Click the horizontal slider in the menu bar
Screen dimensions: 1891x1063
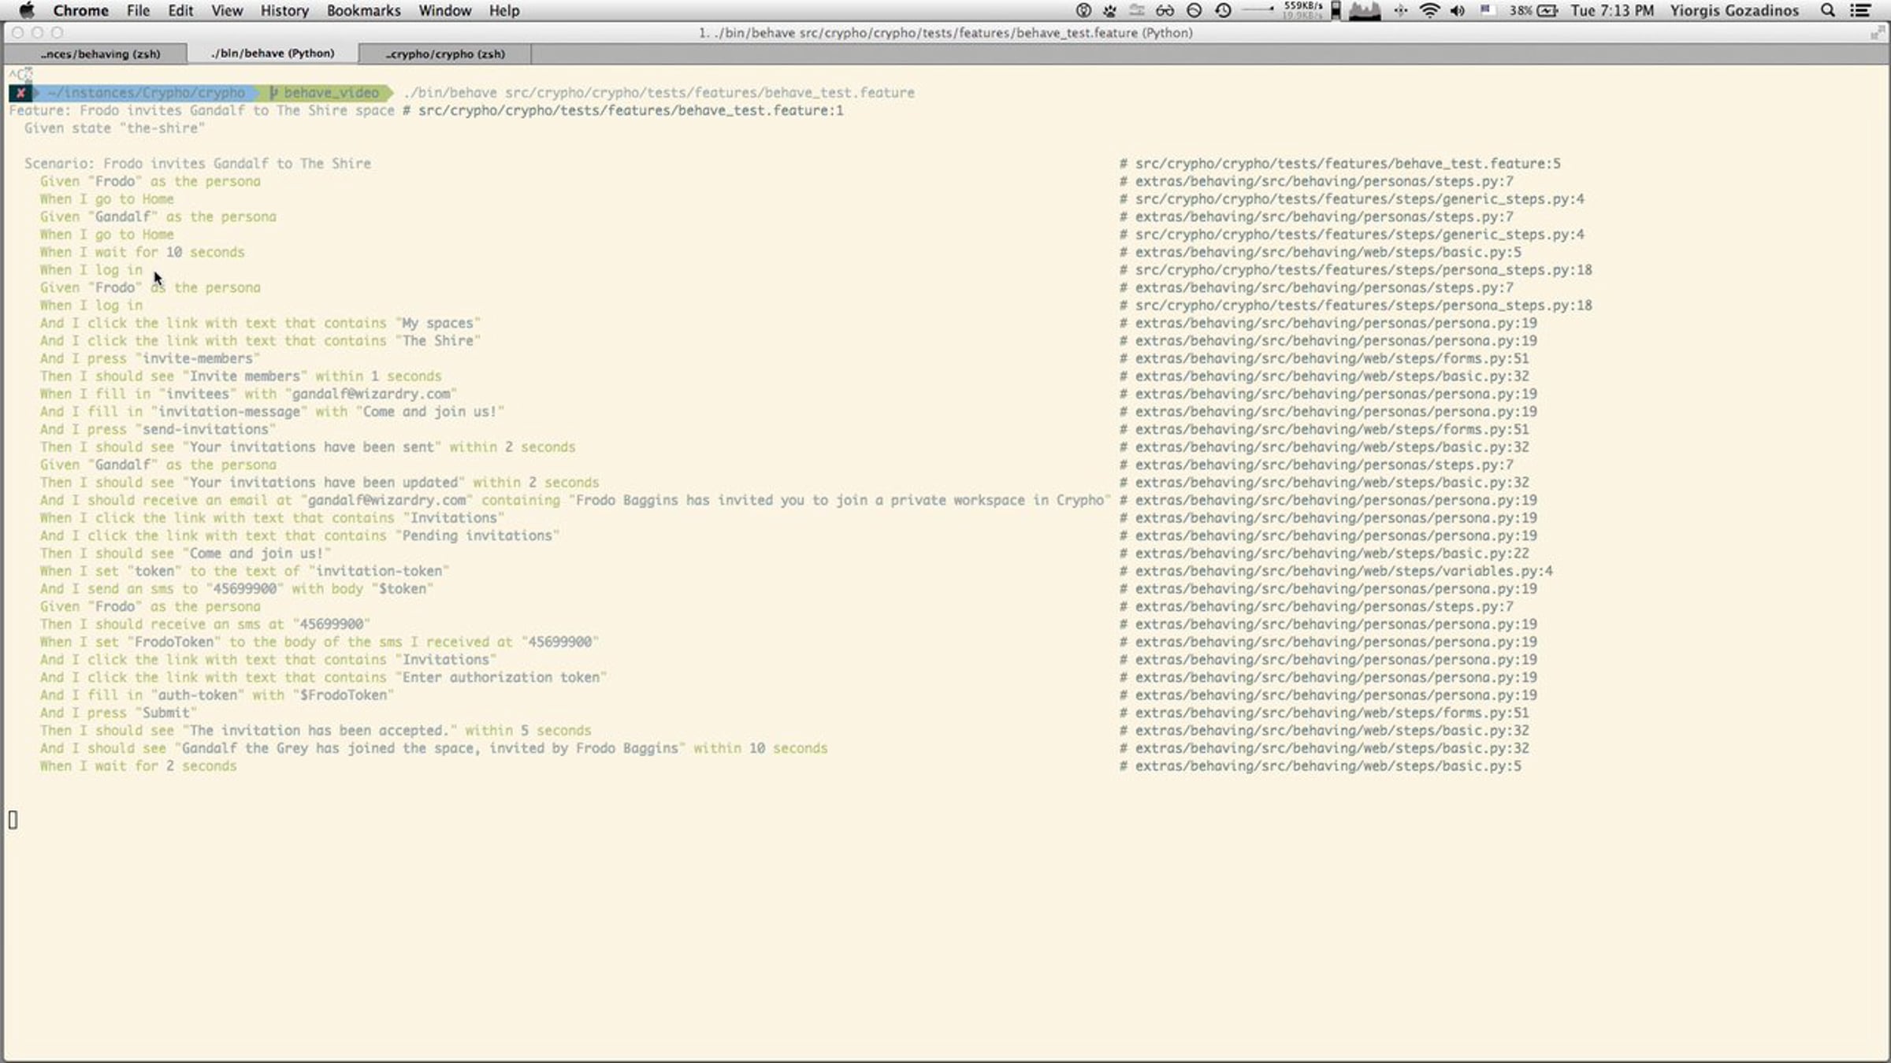point(1258,10)
